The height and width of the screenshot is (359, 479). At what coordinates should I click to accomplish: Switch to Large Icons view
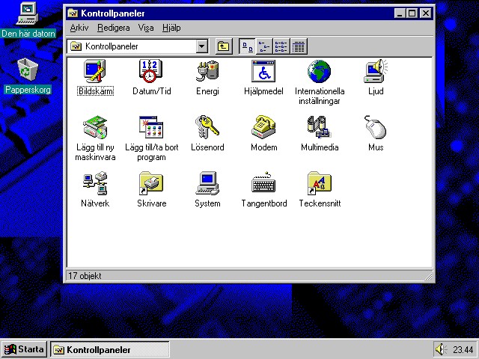pos(247,46)
